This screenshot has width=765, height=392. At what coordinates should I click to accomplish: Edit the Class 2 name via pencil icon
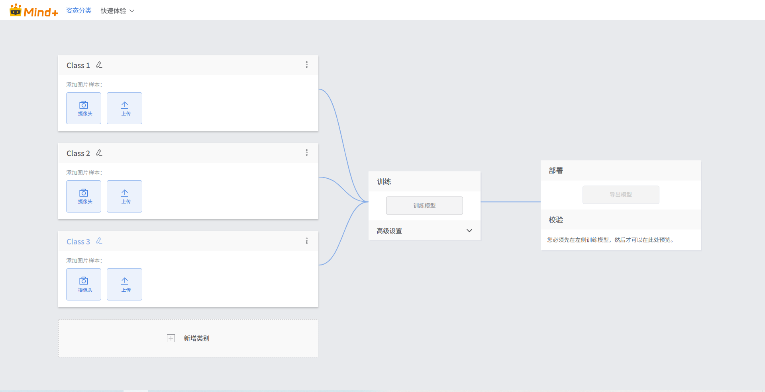(99, 153)
